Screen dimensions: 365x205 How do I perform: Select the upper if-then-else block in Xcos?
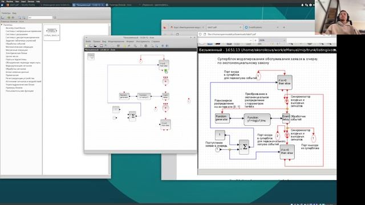coord(164,64)
